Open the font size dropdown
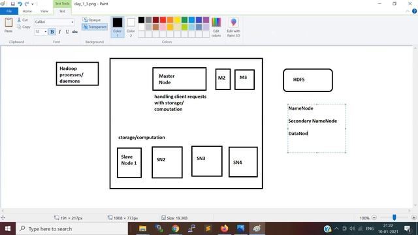This screenshot has width=418, height=235. click(x=45, y=32)
